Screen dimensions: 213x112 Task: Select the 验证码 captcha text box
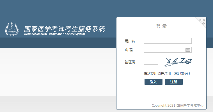pyautogui.click(x=151, y=62)
